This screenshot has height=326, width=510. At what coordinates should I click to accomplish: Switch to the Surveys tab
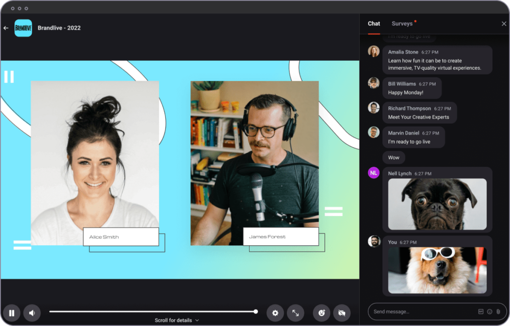tap(402, 23)
